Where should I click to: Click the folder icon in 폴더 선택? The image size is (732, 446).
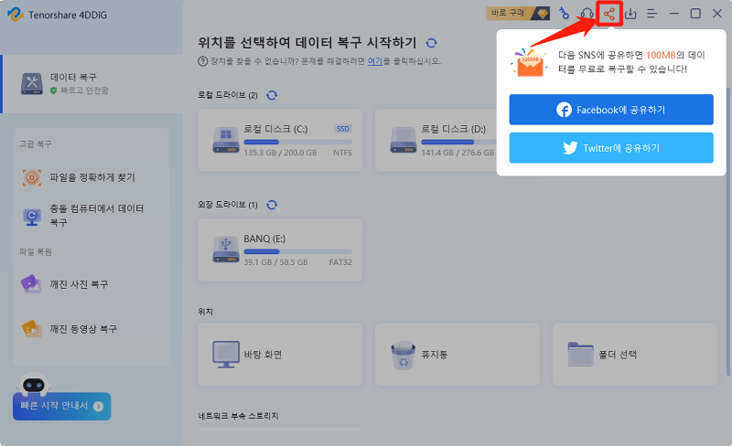click(581, 354)
